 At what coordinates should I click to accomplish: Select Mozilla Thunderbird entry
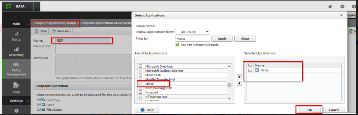click(x=160, y=79)
